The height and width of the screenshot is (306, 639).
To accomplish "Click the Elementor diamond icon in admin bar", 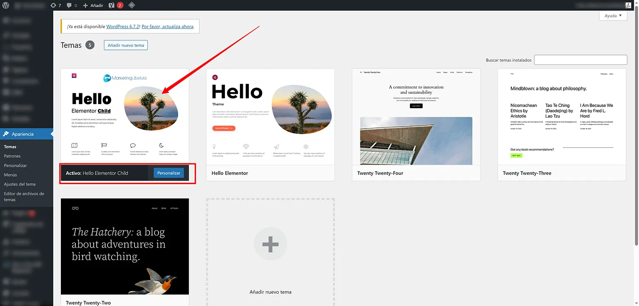I will click(x=131, y=5).
